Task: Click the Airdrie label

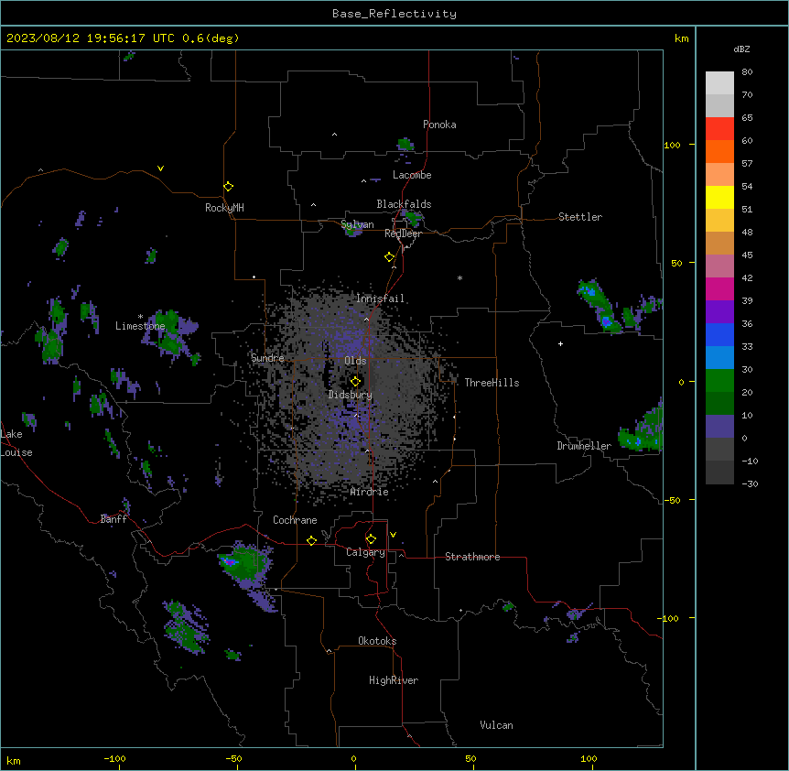Action: pos(369,492)
